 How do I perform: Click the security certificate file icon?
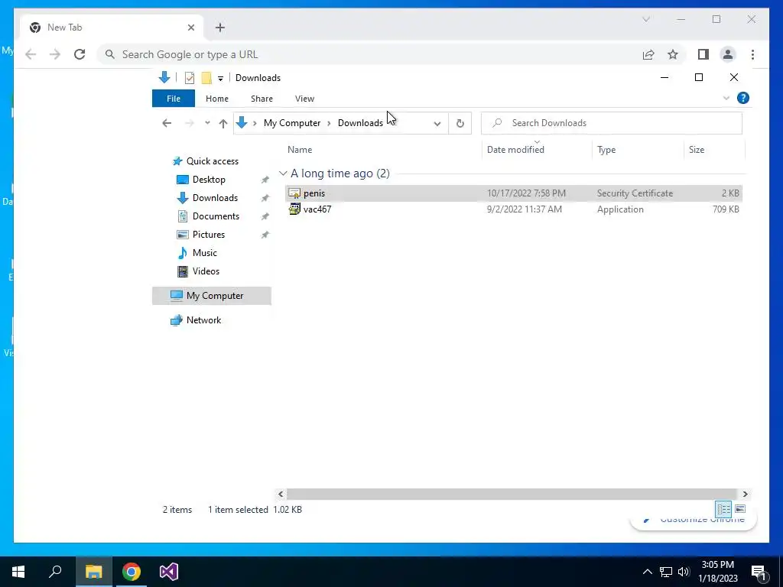coord(294,193)
